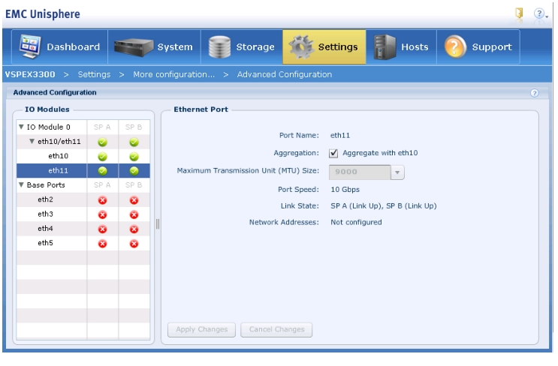This screenshot has width=558, height=366.
Task: Toggle Aggregate with eth10 checkbox
Action: [333, 153]
